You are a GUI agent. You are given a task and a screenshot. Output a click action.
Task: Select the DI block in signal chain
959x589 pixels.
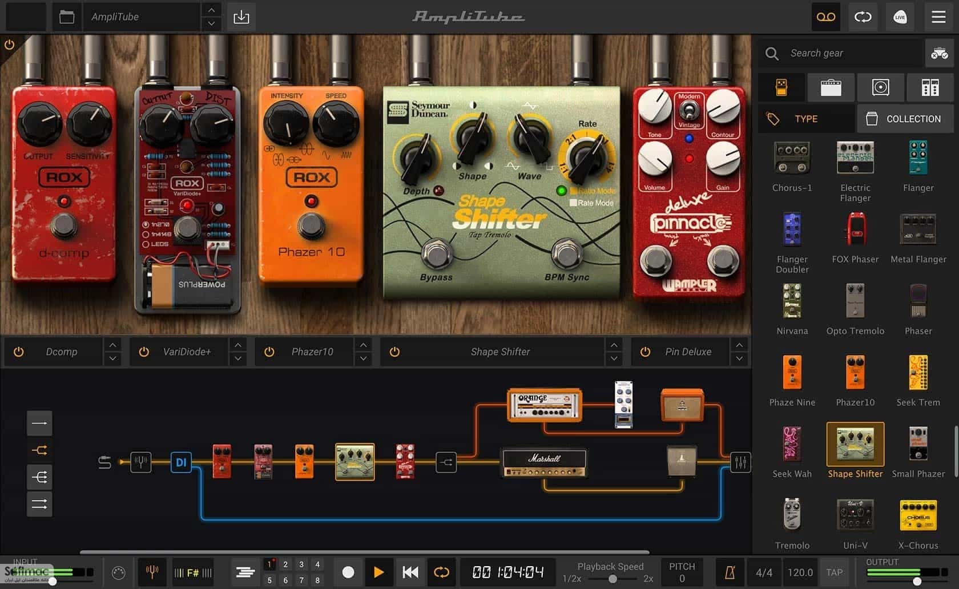181,462
